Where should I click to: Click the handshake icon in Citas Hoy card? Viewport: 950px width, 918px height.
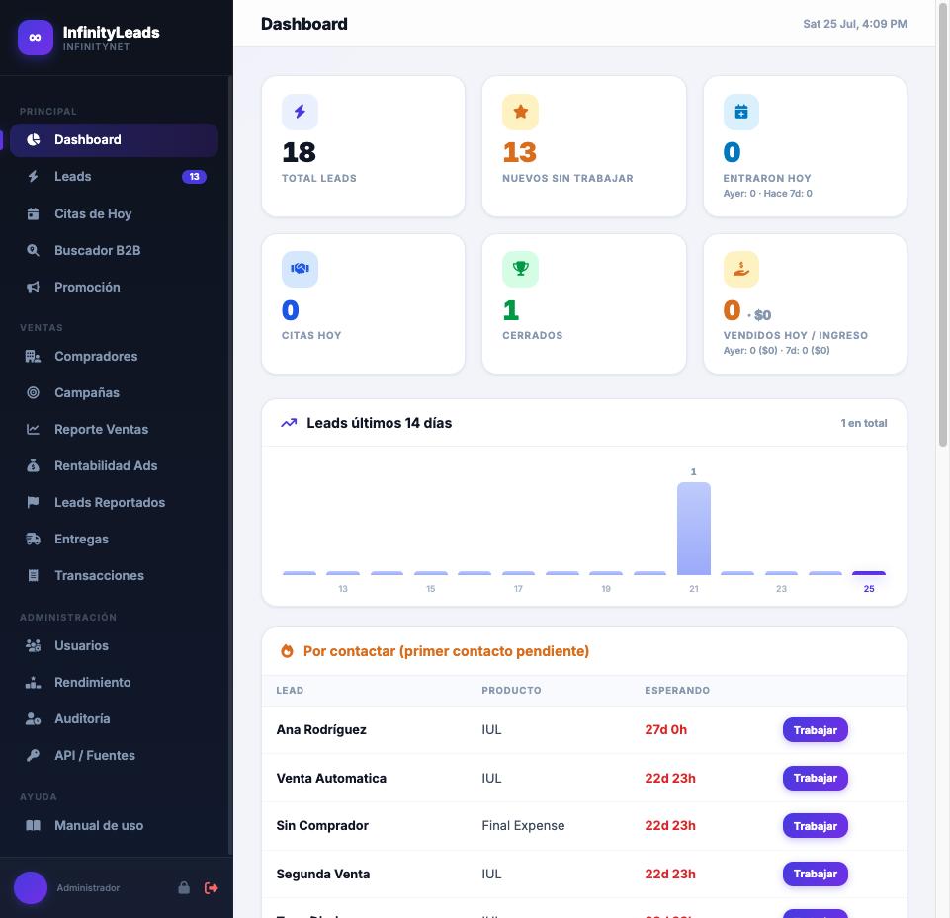[300, 269]
